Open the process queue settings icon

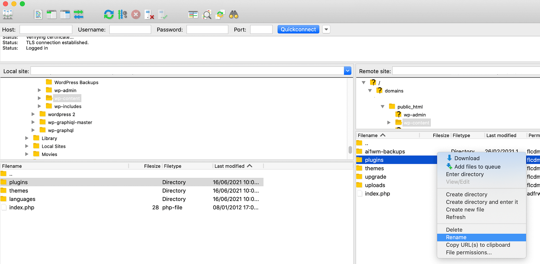(122, 15)
